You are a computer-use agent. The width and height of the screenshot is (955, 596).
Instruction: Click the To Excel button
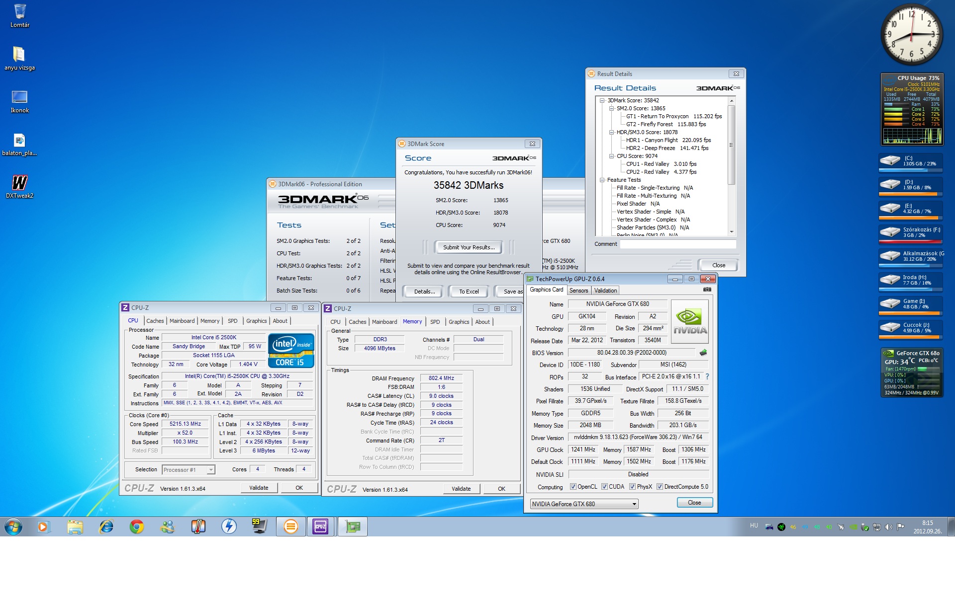(x=469, y=292)
